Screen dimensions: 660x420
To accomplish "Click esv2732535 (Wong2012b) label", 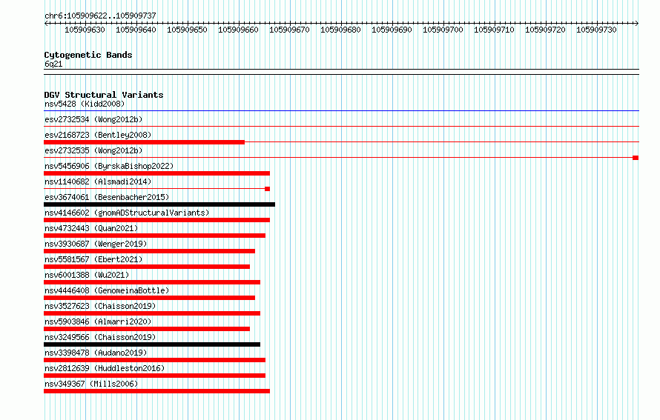I will tap(93, 150).
